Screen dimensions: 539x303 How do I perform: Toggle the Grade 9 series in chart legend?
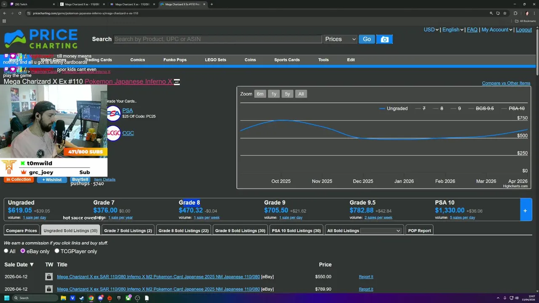(x=456, y=109)
